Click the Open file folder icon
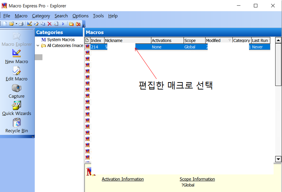Viewport: 282px width, 192px height. 12,24
